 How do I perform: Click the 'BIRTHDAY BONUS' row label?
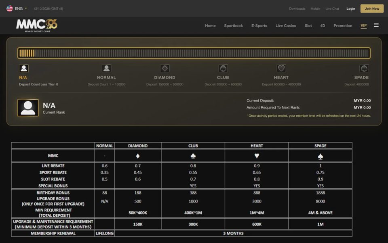click(x=53, y=193)
